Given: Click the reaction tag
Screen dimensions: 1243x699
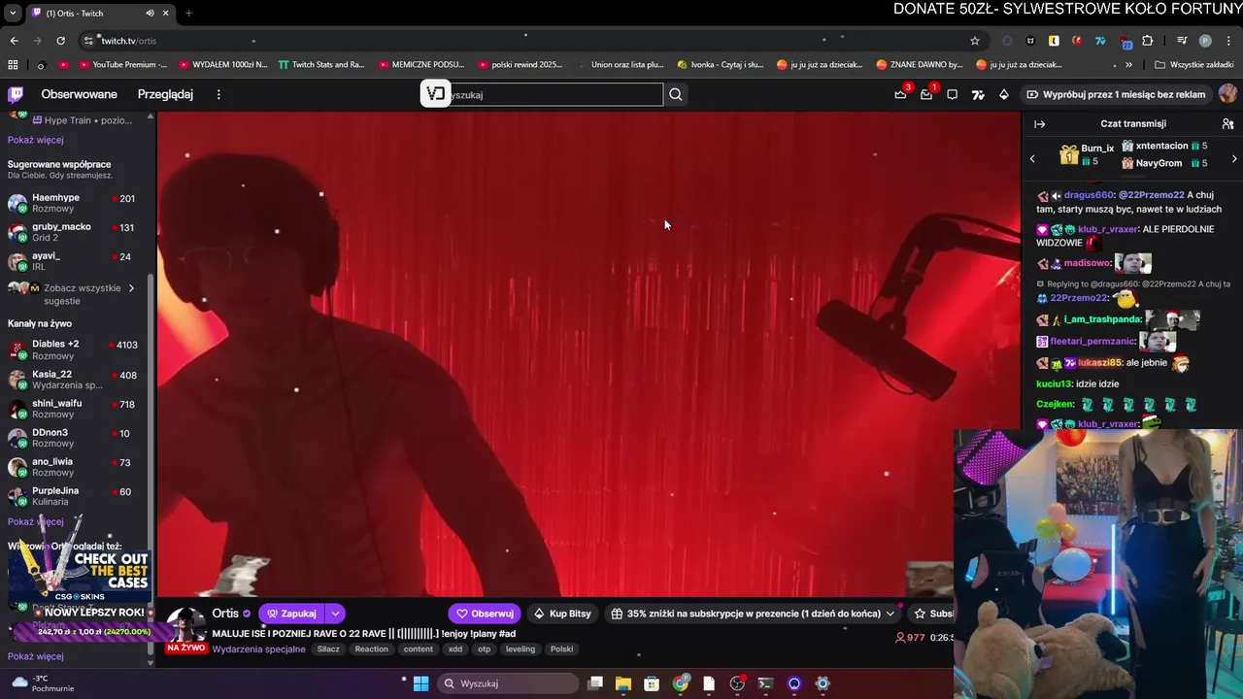Looking at the screenshot, I should 372,649.
